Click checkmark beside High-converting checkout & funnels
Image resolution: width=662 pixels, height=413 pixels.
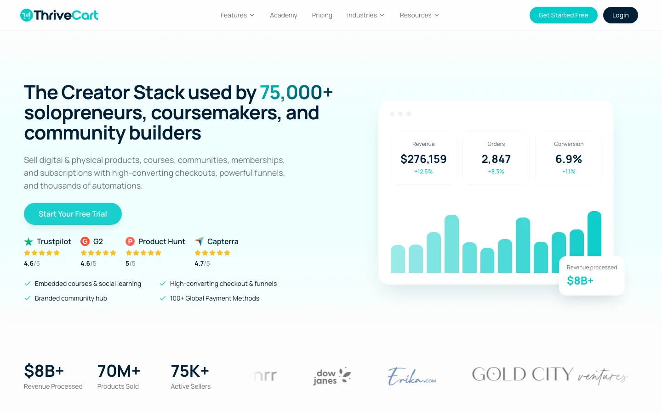[x=163, y=284]
